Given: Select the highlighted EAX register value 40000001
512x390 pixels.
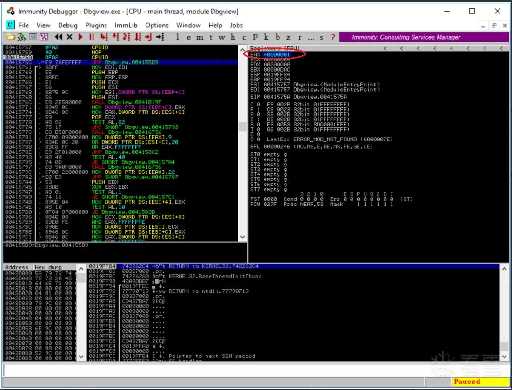Looking at the screenshot, I should (277, 54).
